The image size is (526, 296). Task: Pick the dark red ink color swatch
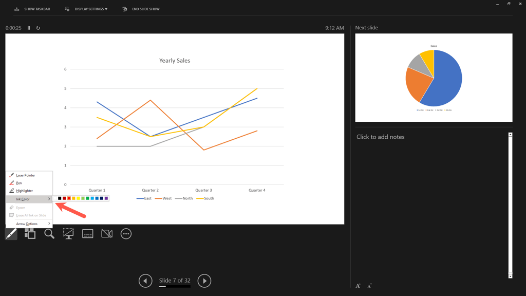click(64, 198)
